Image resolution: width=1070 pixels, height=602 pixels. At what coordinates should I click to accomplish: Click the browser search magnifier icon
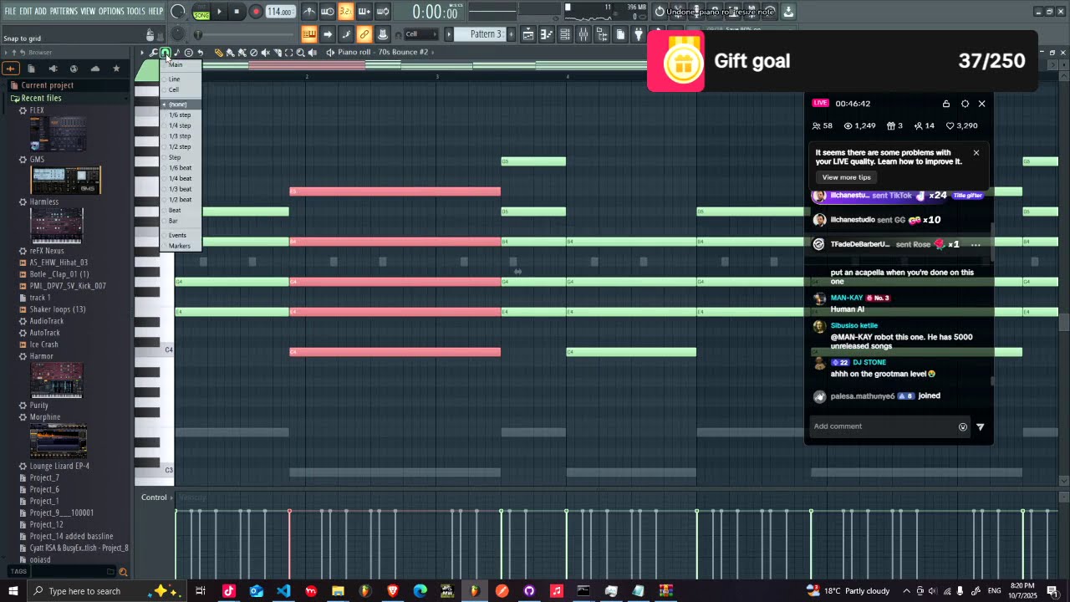click(x=123, y=572)
